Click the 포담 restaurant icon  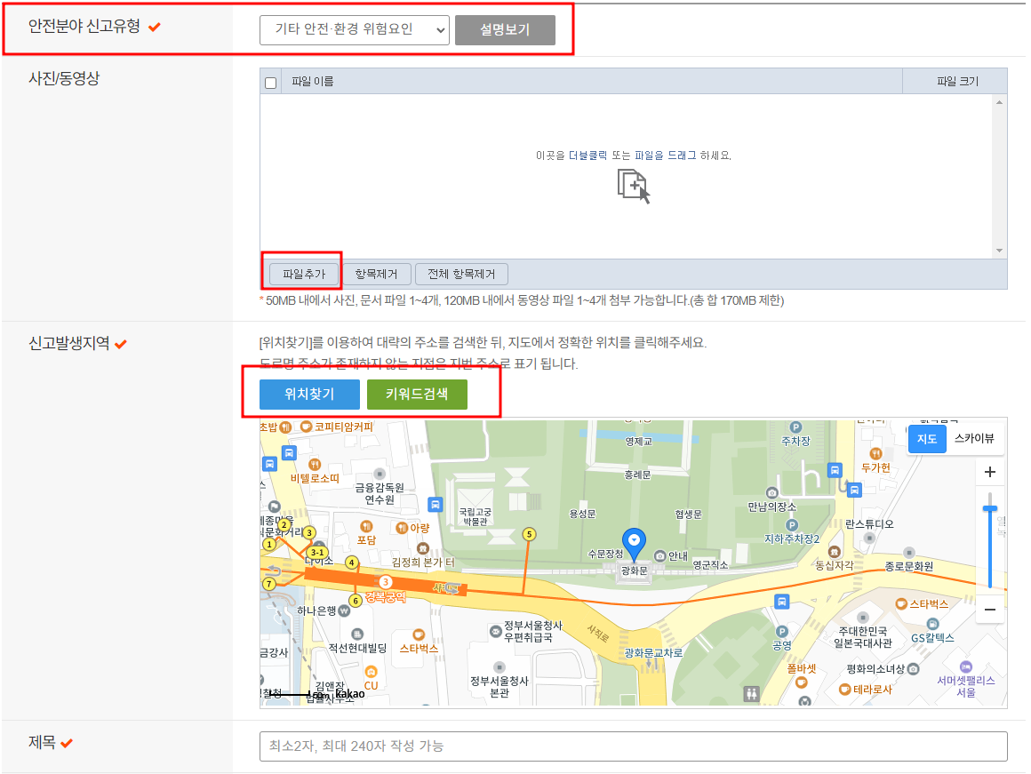click(366, 526)
